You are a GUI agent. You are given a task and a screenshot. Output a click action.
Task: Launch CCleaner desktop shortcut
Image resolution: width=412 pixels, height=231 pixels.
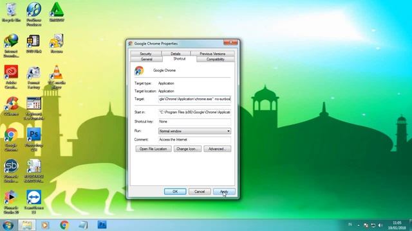[11, 106]
